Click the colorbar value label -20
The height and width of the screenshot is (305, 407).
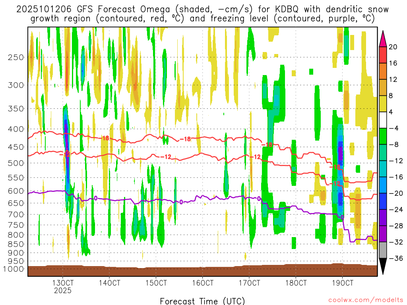396,193
